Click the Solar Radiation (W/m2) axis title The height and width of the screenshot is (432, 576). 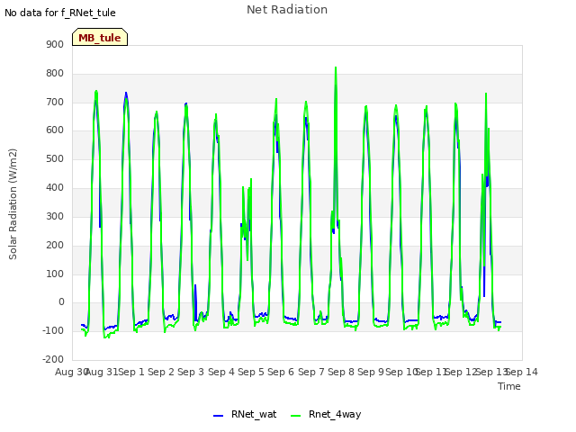[x=13, y=204]
